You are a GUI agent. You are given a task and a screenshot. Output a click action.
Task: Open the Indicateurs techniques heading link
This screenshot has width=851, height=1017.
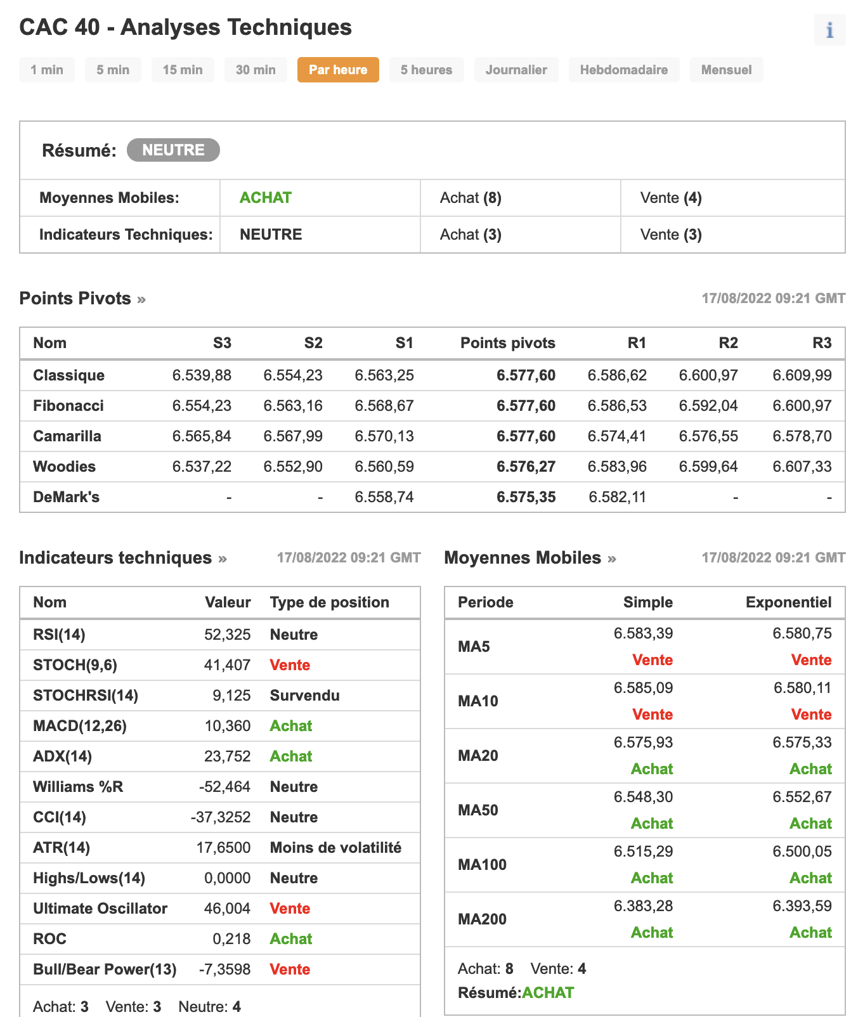(115, 558)
